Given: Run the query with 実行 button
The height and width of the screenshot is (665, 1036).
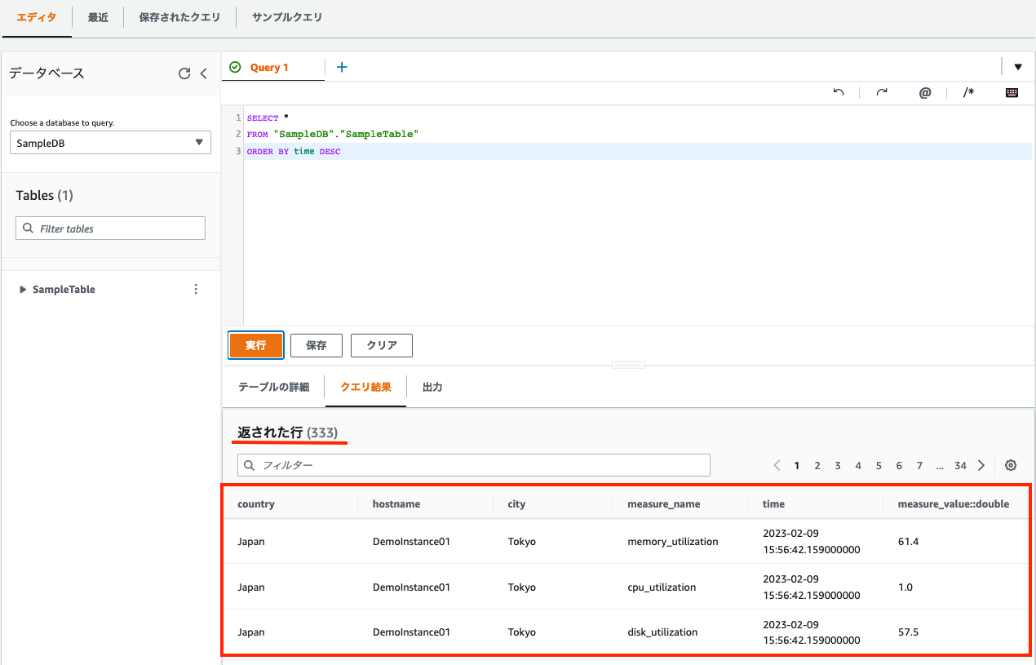Looking at the screenshot, I should [255, 345].
